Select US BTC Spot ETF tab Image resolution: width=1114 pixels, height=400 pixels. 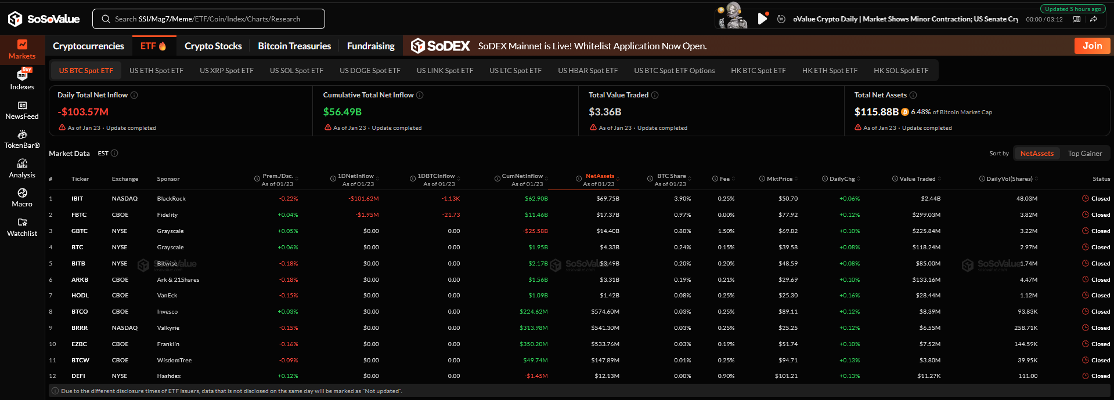pyautogui.click(x=86, y=71)
